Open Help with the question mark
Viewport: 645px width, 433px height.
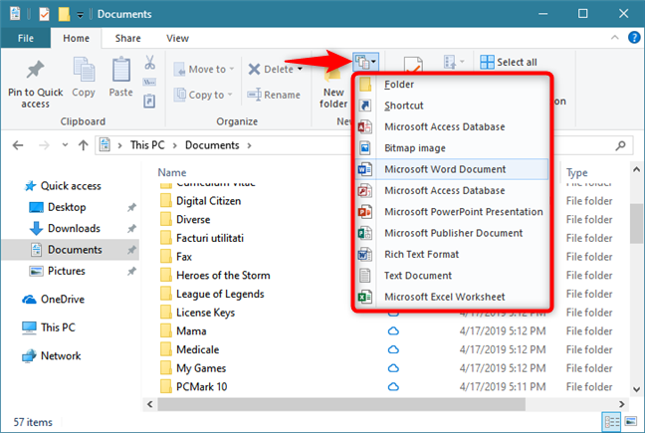634,38
